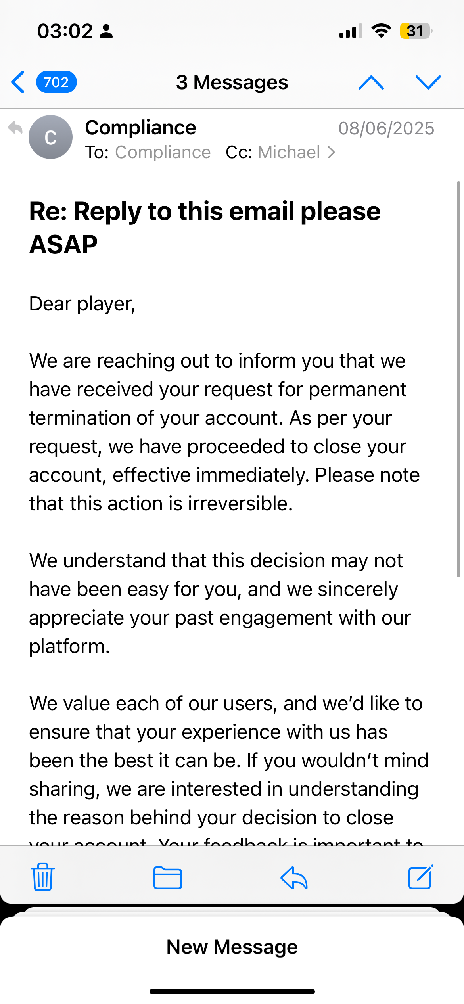Tap the 3 Messages thread title
Viewport: 464px width, 1004px height.
232,82
